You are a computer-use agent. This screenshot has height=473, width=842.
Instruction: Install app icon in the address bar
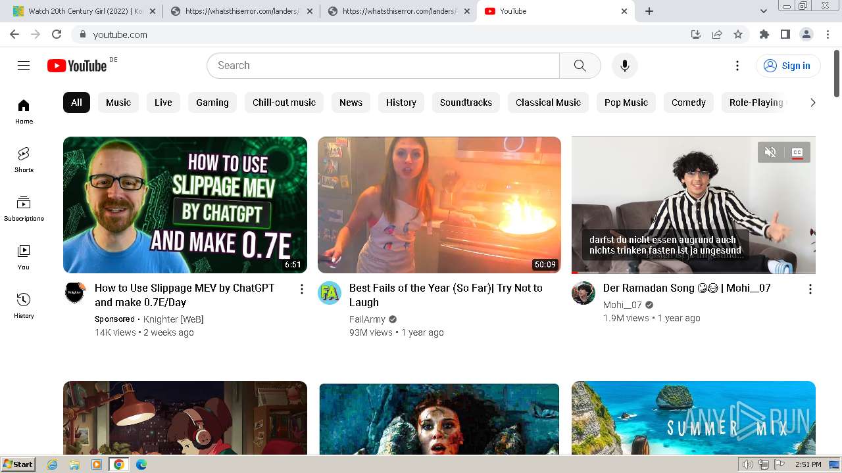(696, 34)
